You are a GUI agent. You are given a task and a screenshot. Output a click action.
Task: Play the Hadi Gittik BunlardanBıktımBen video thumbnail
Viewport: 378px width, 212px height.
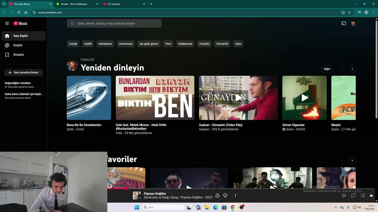[155, 98]
